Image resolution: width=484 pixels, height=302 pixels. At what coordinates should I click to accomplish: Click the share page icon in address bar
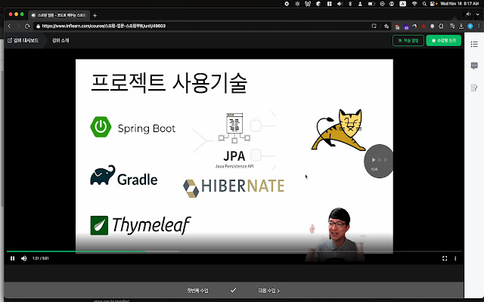coord(374,26)
